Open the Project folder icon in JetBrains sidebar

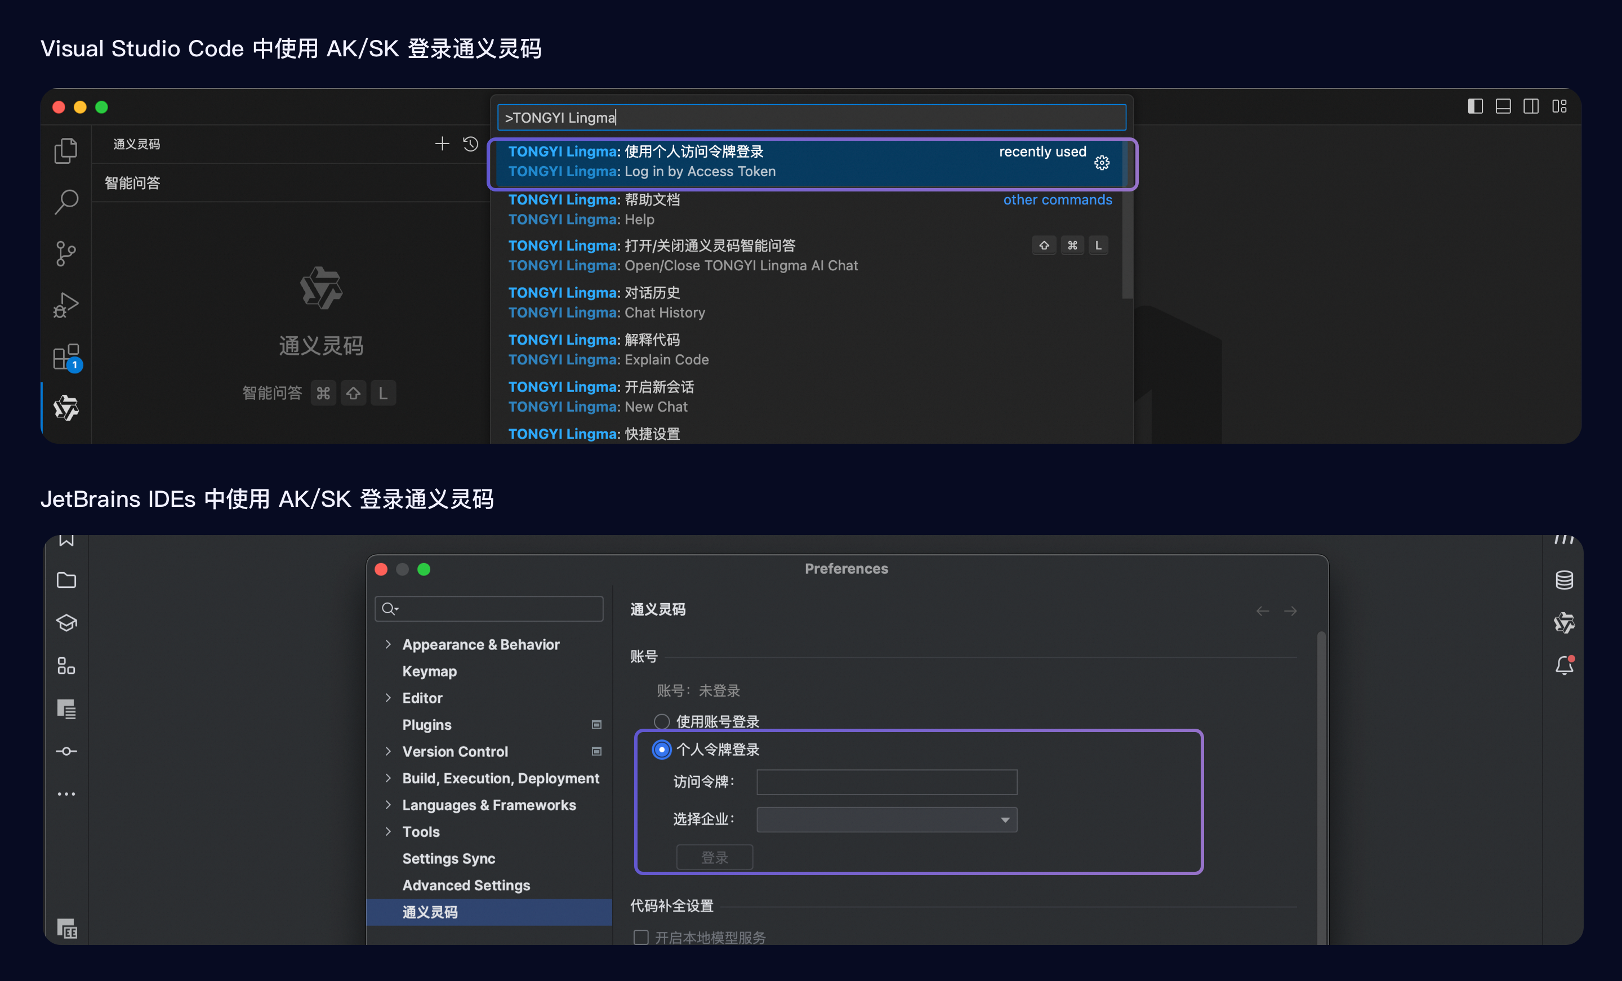pos(66,580)
